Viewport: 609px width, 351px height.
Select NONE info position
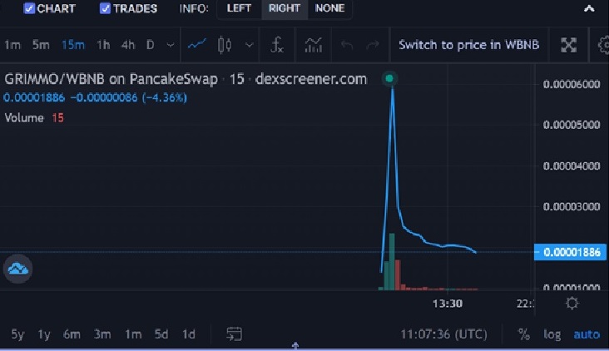tap(329, 8)
